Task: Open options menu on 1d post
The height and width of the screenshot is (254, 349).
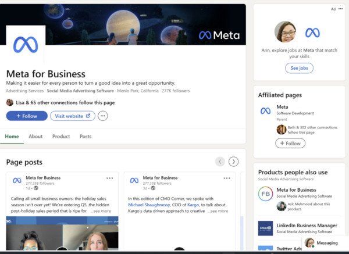Action: coord(109,178)
